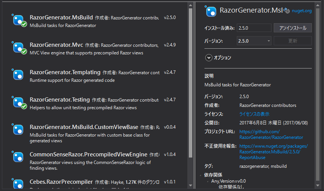Click 'Runtime support for Razor generated code' description
Viewport: 324px width, 191px height.
[72, 80]
